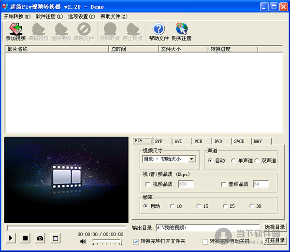Switch to the AVI tab
Image resolution: width=290 pixels, height=252 pixels.
[182, 141]
